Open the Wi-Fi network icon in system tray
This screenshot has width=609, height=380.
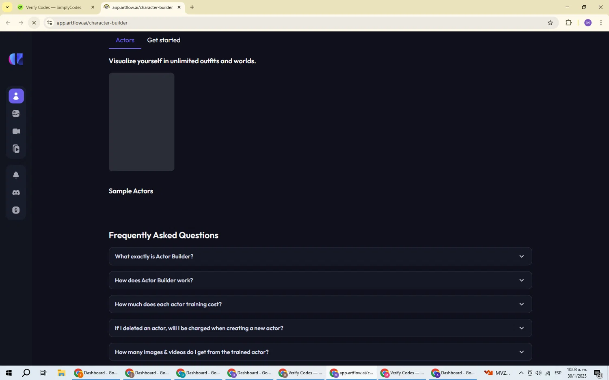(548, 373)
